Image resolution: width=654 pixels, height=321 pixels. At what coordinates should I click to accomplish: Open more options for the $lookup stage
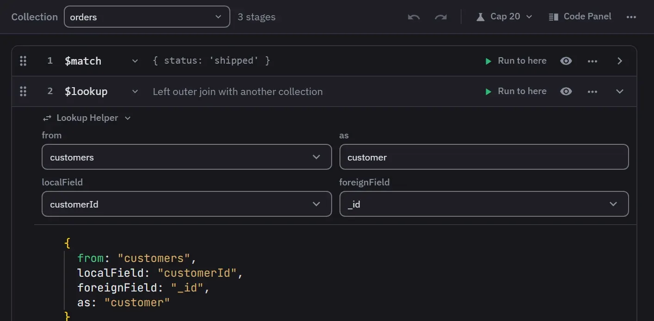592,91
